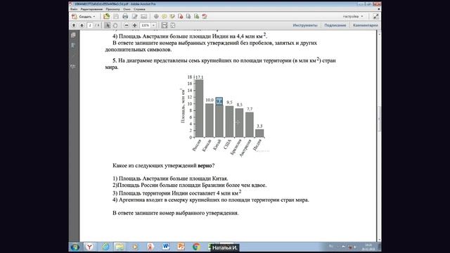Click the 3,3 label above Индия bar
Image resolution: width=450 pixels, height=253 pixels.
259,126
